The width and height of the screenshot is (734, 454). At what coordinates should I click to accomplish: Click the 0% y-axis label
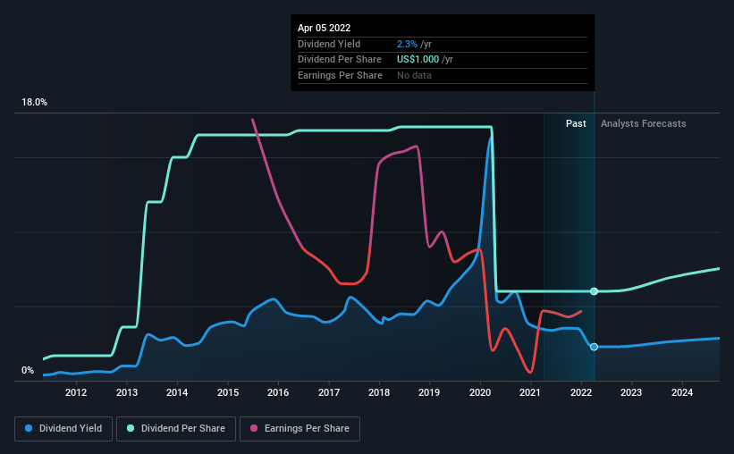click(28, 370)
